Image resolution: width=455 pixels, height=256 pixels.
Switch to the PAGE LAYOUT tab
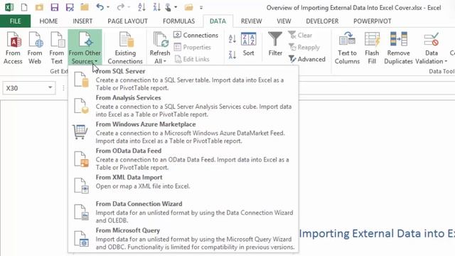pos(128,21)
